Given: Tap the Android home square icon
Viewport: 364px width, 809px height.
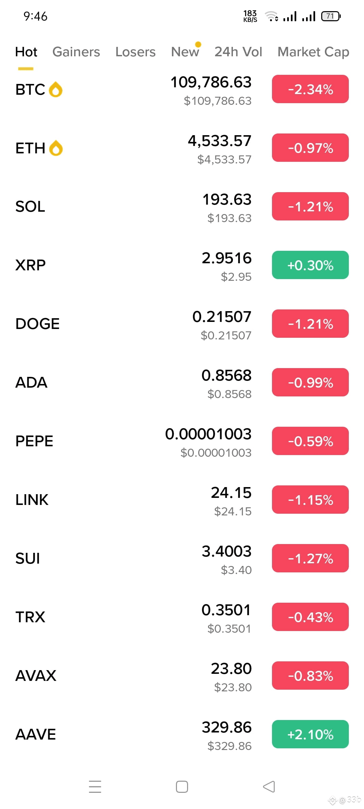Looking at the screenshot, I should pyautogui.click(x=182, y=787).
